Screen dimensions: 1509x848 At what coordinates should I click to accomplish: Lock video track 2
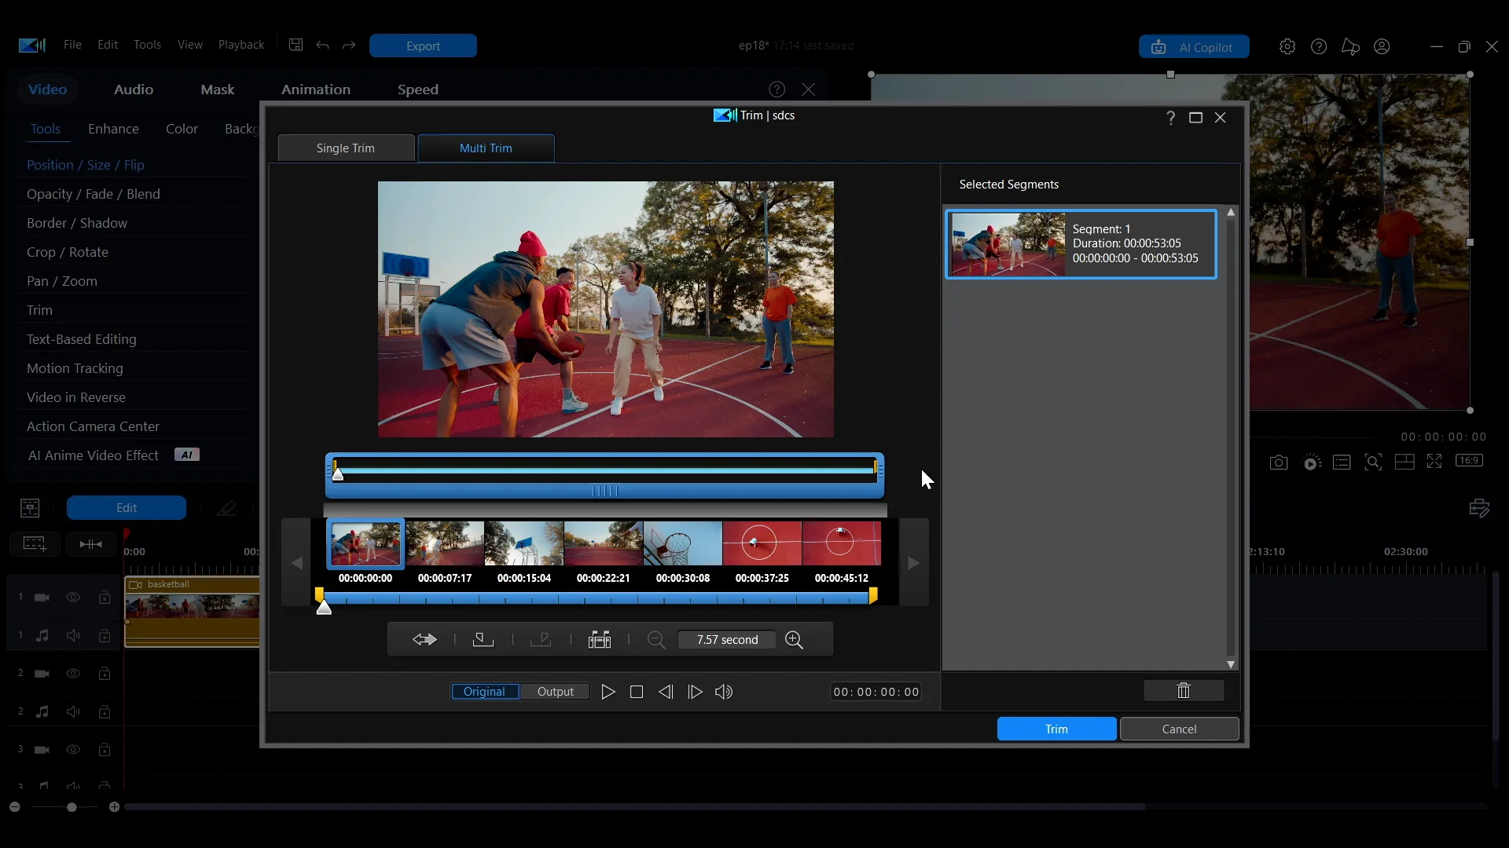coord(104,674)
